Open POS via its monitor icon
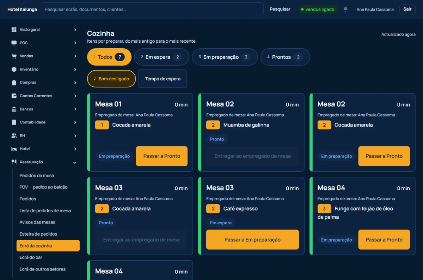 pos(14,43)
